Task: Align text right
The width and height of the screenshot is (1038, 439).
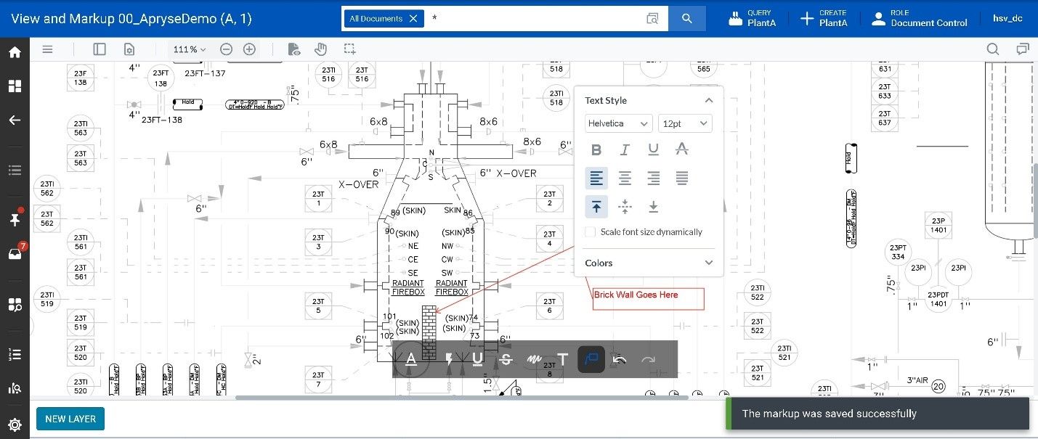Action: (x=653, y=178)
